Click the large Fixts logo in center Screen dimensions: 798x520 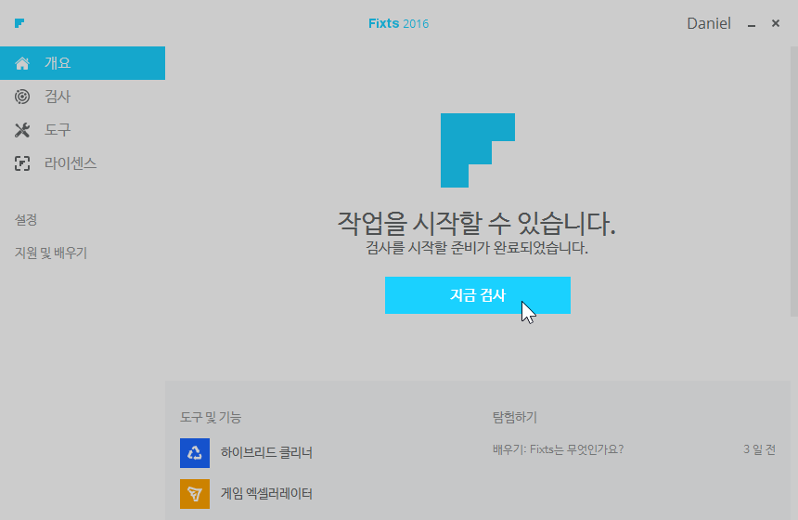[x=477, y=150]
